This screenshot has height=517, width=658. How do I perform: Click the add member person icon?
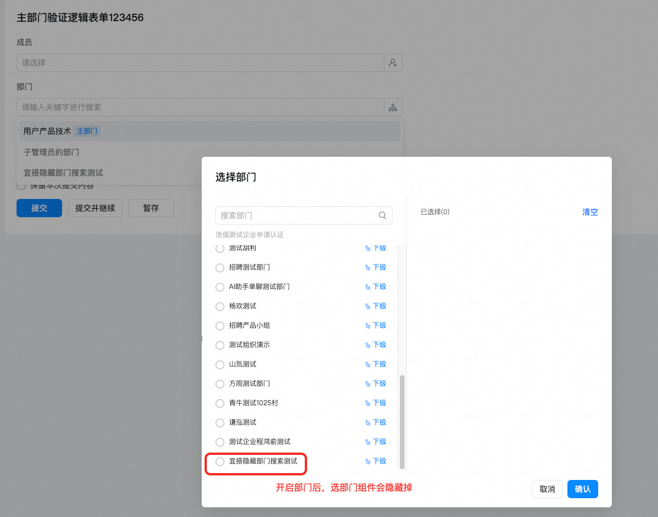click(393, 63)
